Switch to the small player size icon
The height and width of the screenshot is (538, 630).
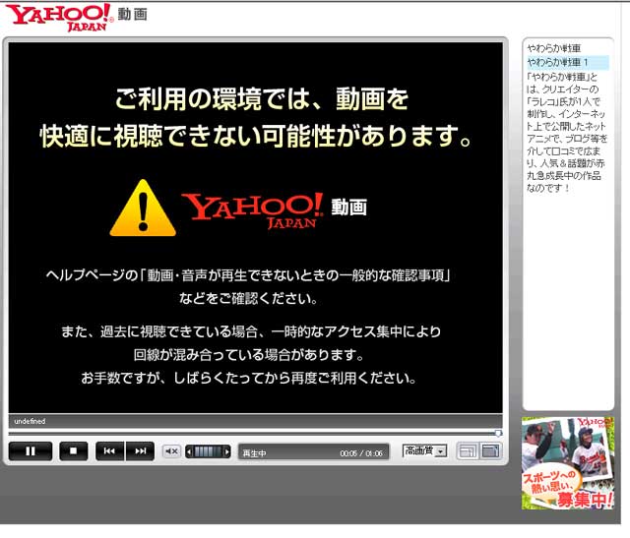468,451
